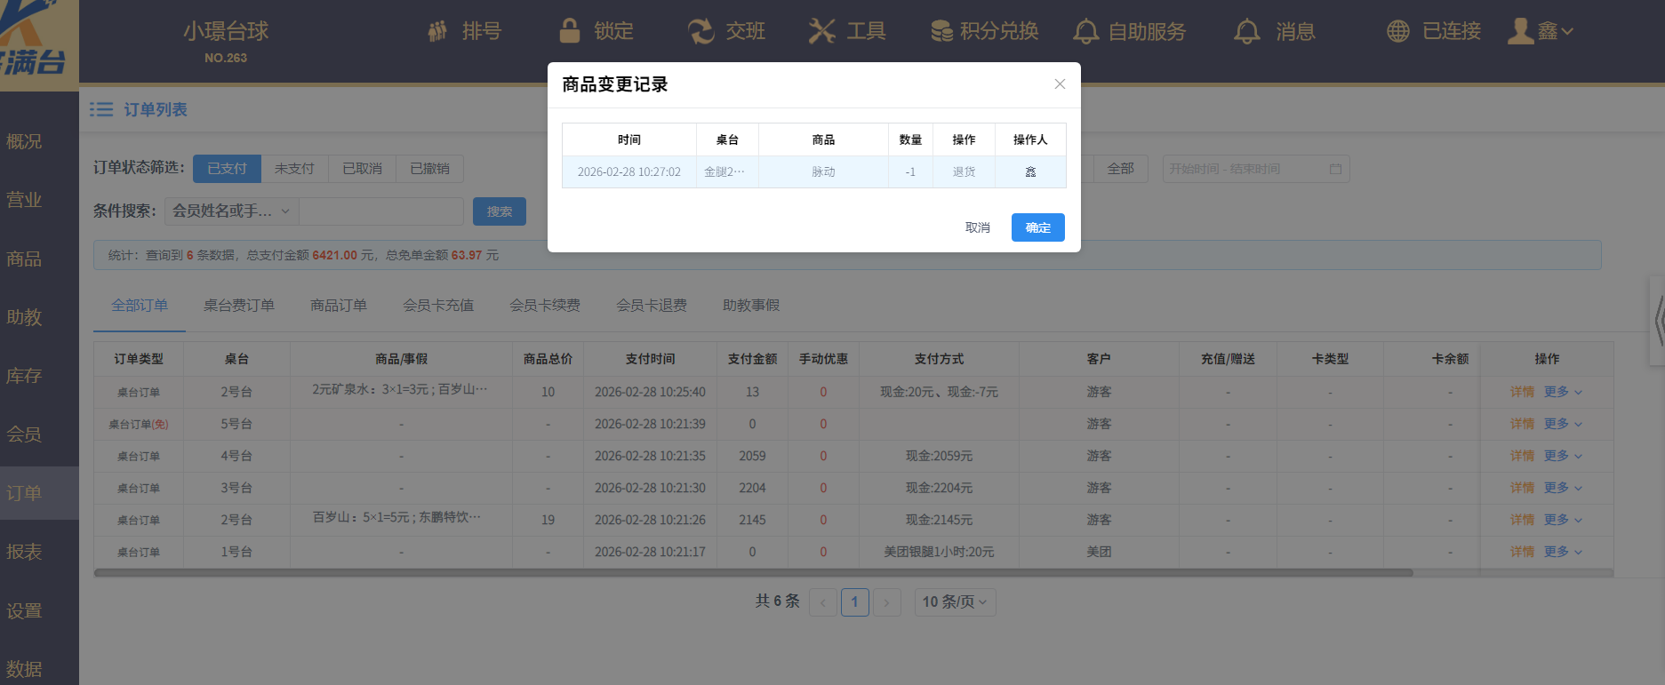Viewport: 1665px width, 685px height.
Task: Click the 确定 button in the dialog
Action: click(x=1037, y=227)
